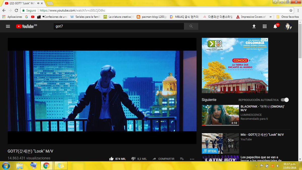The width and height of the screenshot is (302, 170).
Task: Click the Siguiente heading
Action: click(209, 100)
